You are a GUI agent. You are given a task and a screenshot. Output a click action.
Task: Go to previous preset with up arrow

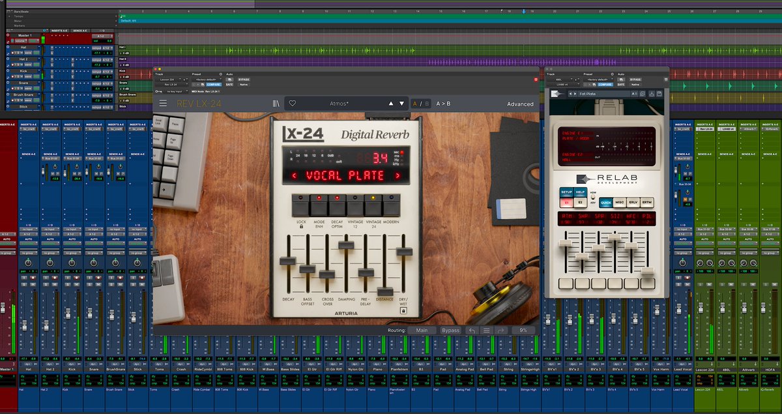tap(391, 103)
